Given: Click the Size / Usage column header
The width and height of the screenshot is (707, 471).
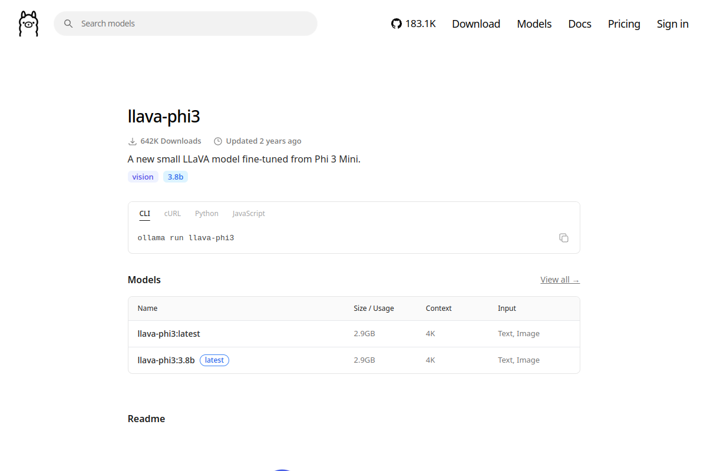Looking at the screenshot, I should 374,309.
